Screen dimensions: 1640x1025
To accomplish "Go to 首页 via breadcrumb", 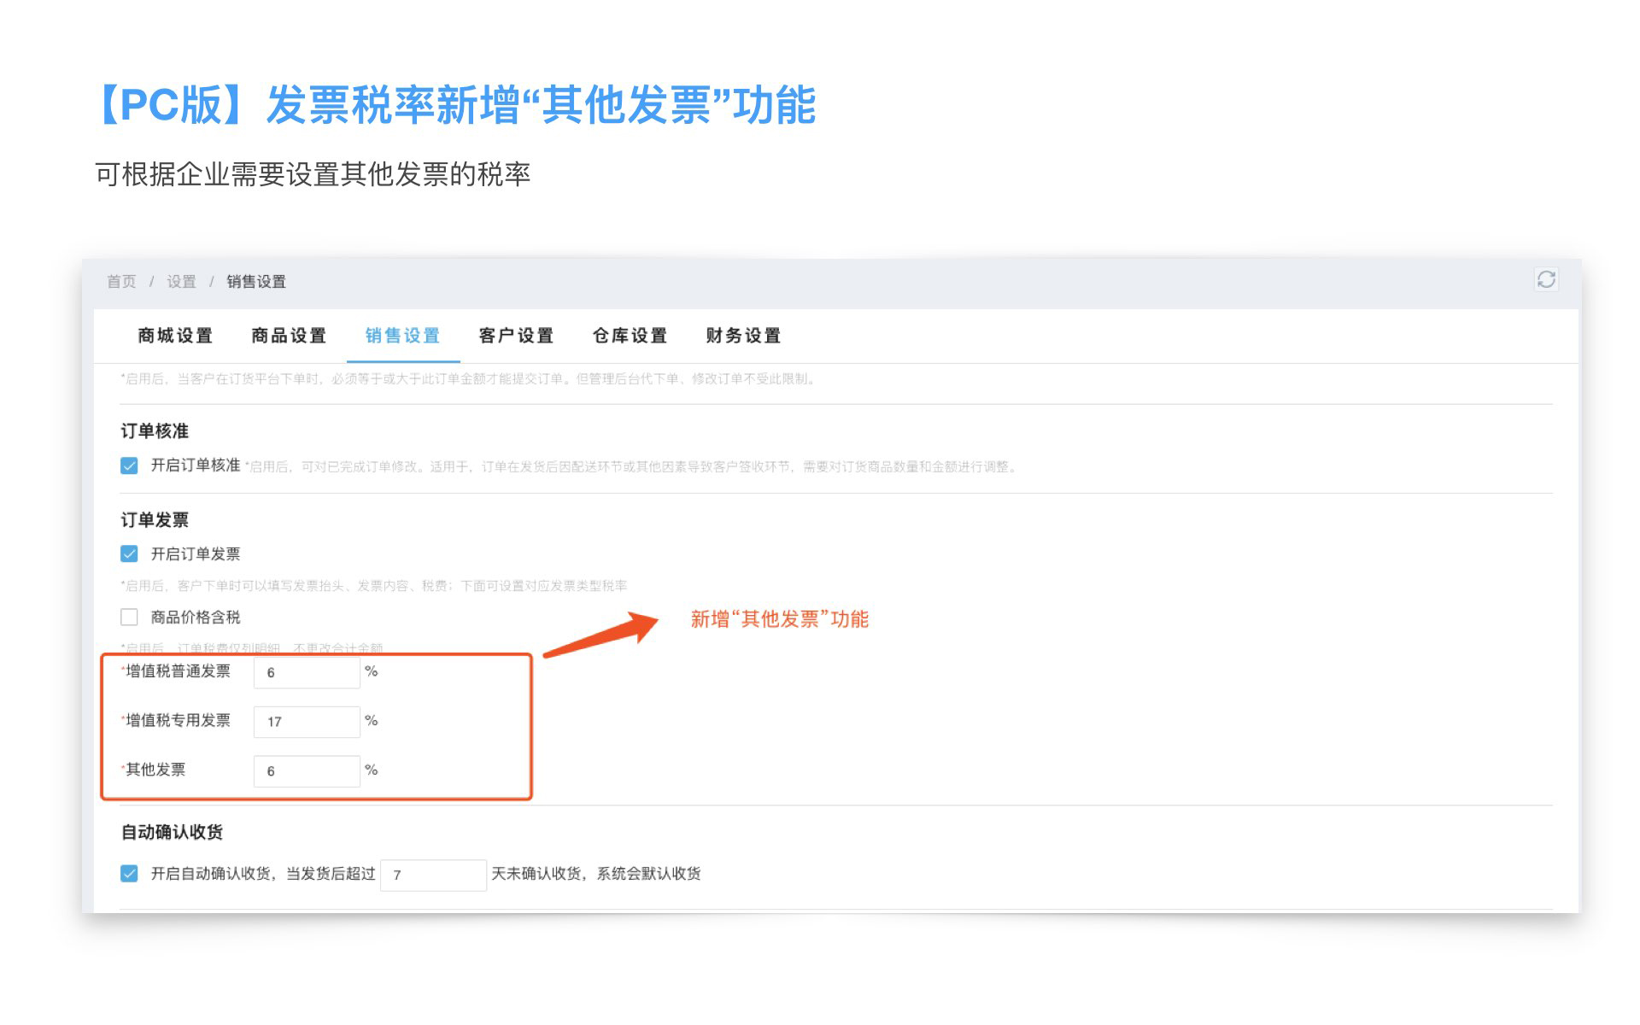I will (121, 282).
